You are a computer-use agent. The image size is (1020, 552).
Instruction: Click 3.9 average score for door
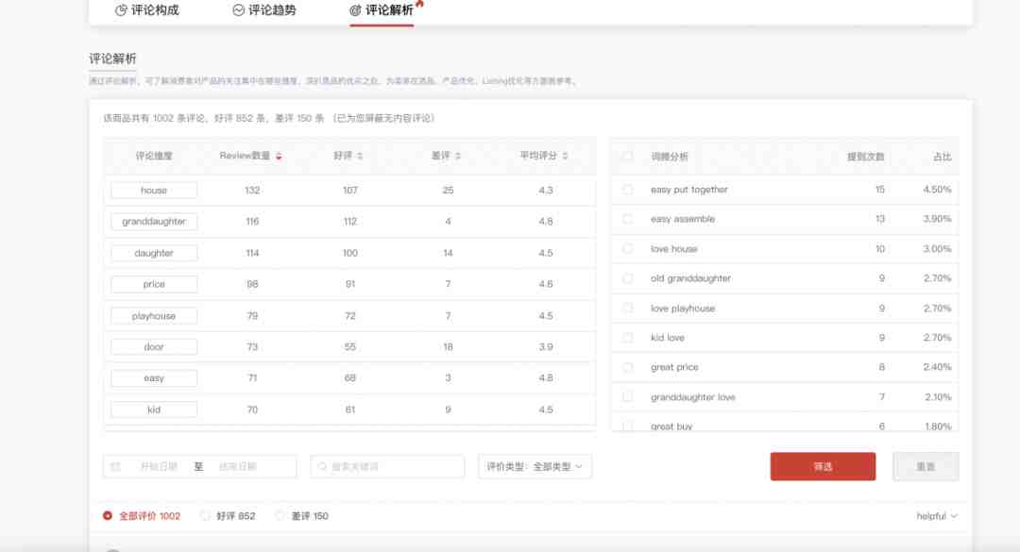[x=546, y=347]
